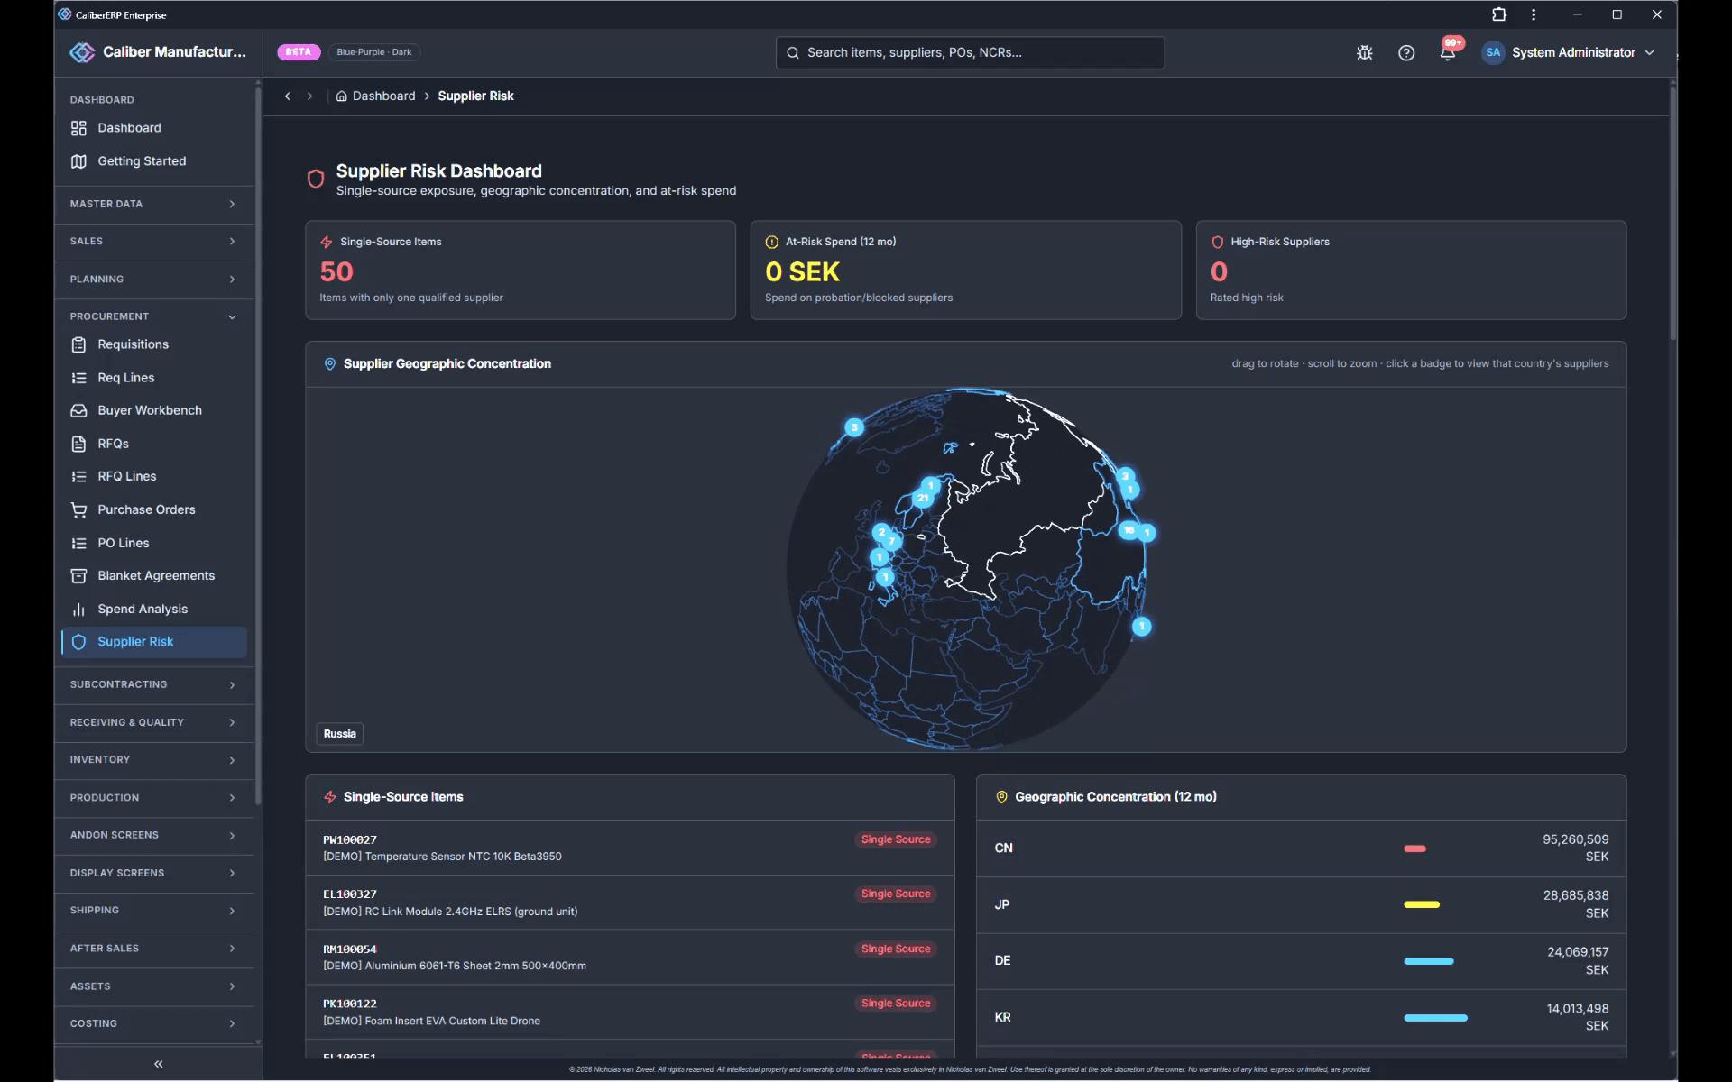This screenshot has width=1732, height=1082.
Task: Click the High-Risk Suppliers card
Action: [1411, 270]
